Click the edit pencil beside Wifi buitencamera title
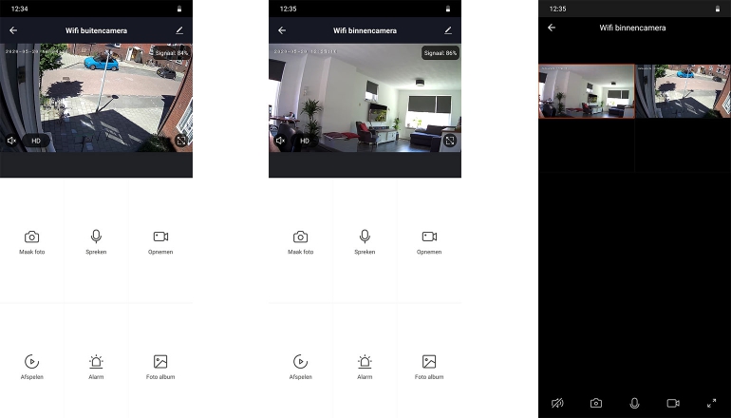Screen dimensions: 731x418 coord(179,30)
